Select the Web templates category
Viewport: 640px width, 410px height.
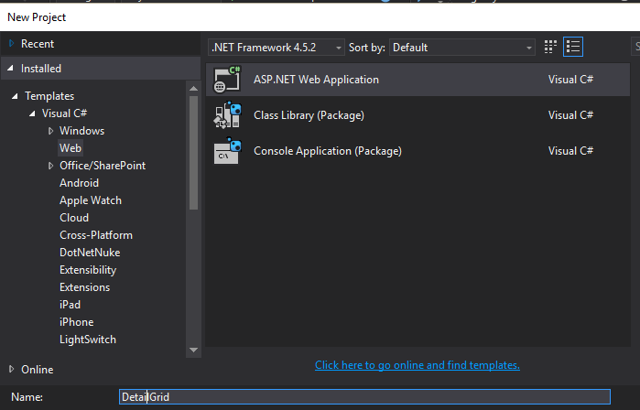click(x=71, y=148)
